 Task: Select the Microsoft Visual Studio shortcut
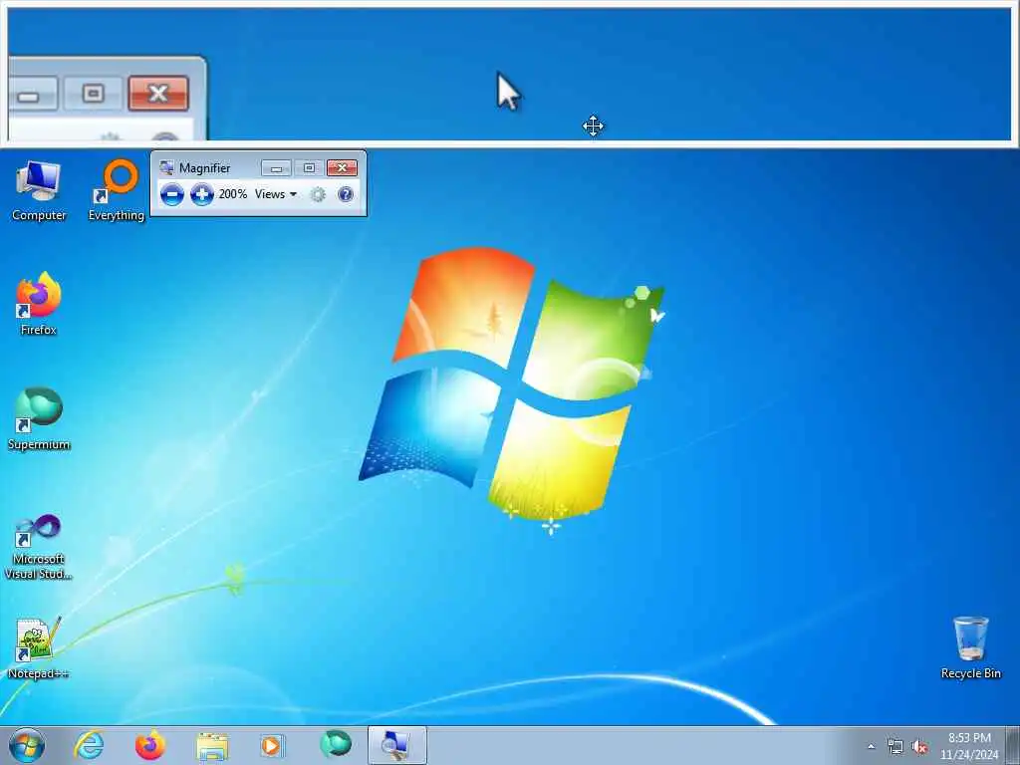click(x=39, y=547)
